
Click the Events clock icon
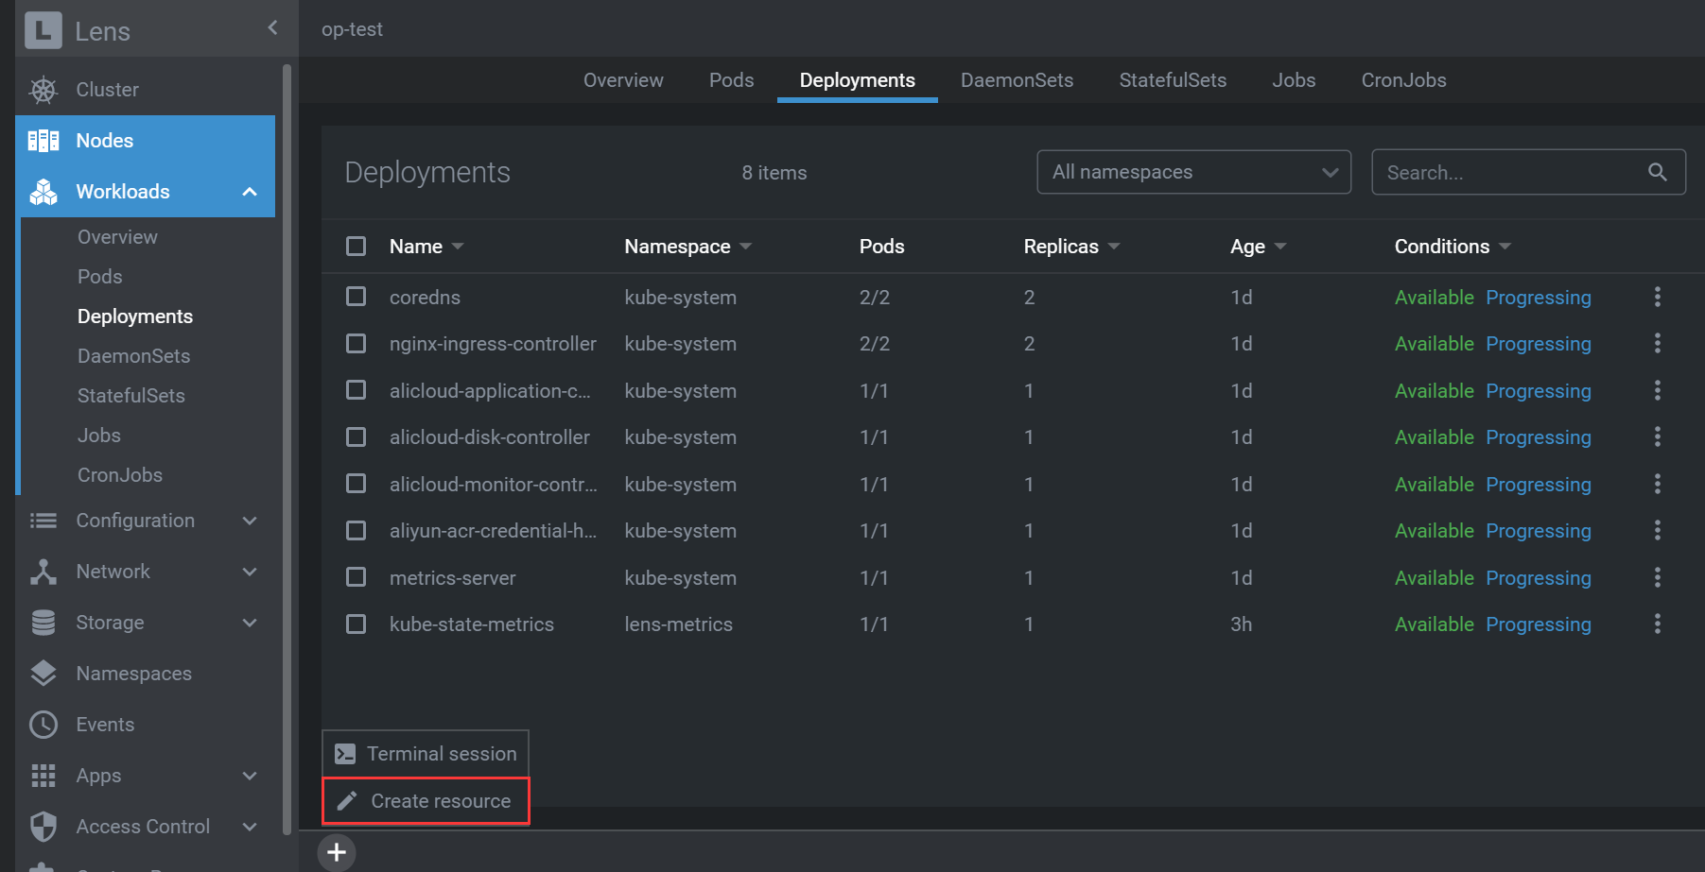coord(43,725)
